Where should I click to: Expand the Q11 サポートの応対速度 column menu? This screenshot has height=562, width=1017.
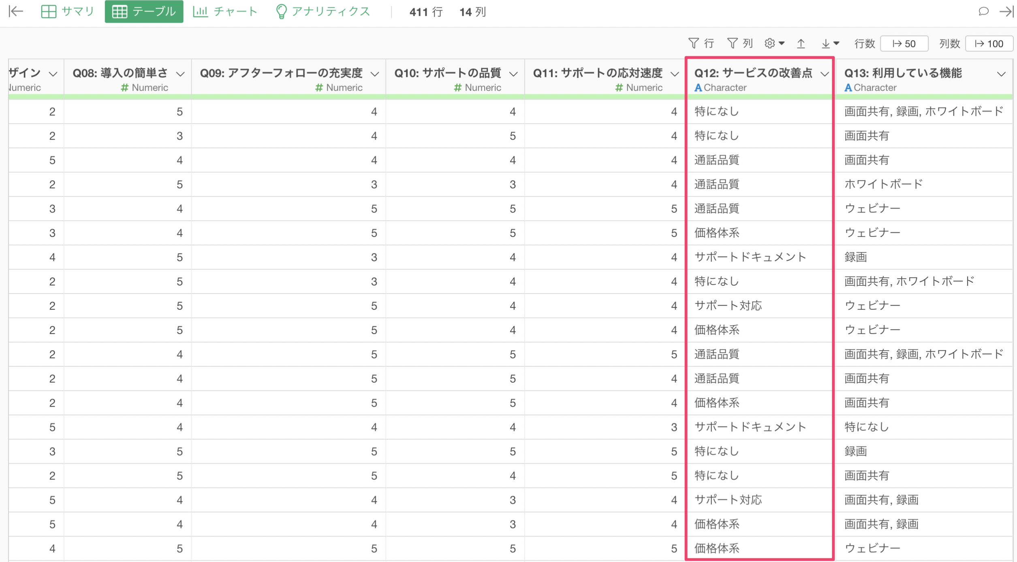(675, 74)
